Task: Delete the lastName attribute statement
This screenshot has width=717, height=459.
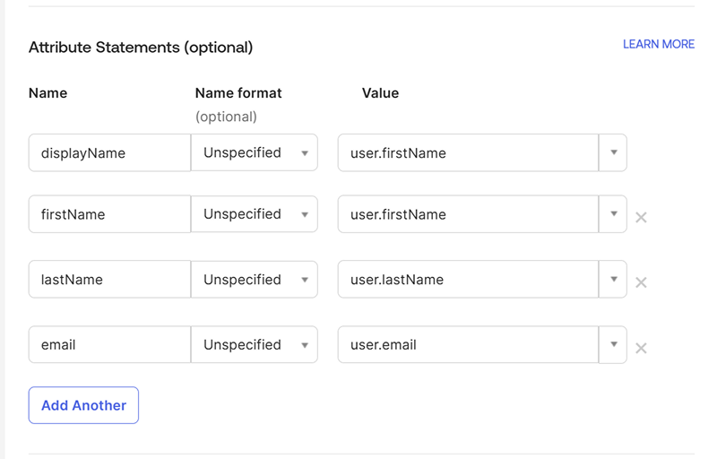Action: tap(641, 282)
